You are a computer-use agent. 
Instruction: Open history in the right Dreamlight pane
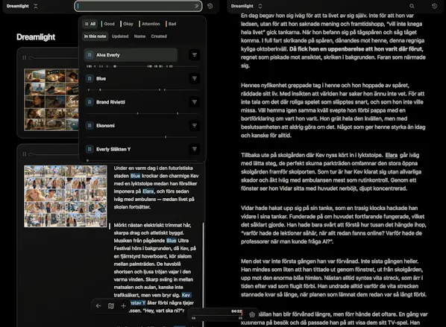coord(434,6)
